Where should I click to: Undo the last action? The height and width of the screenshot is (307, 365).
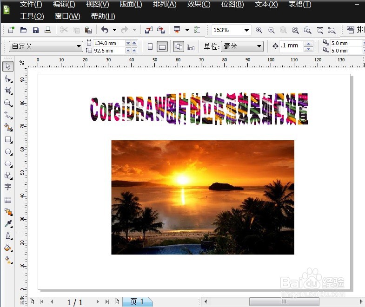pos(105,30)
